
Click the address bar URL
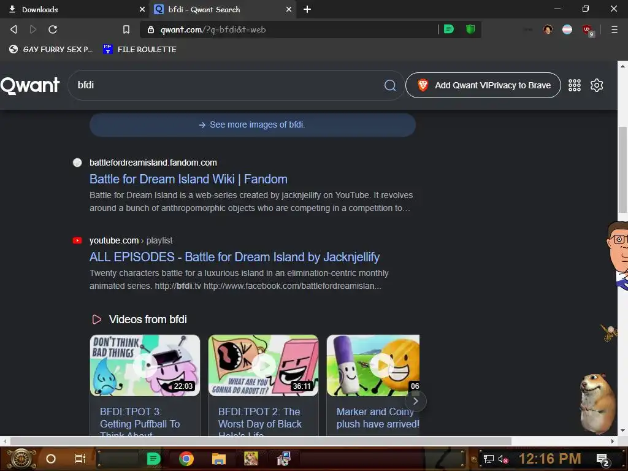(x=213, y=29)
